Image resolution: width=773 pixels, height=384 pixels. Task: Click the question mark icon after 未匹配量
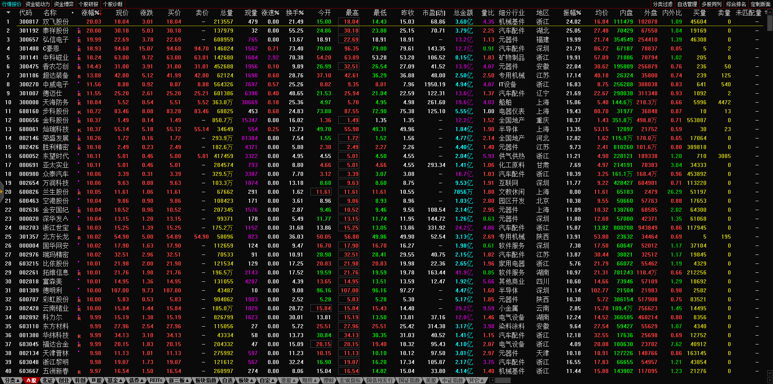pos(766,13)
